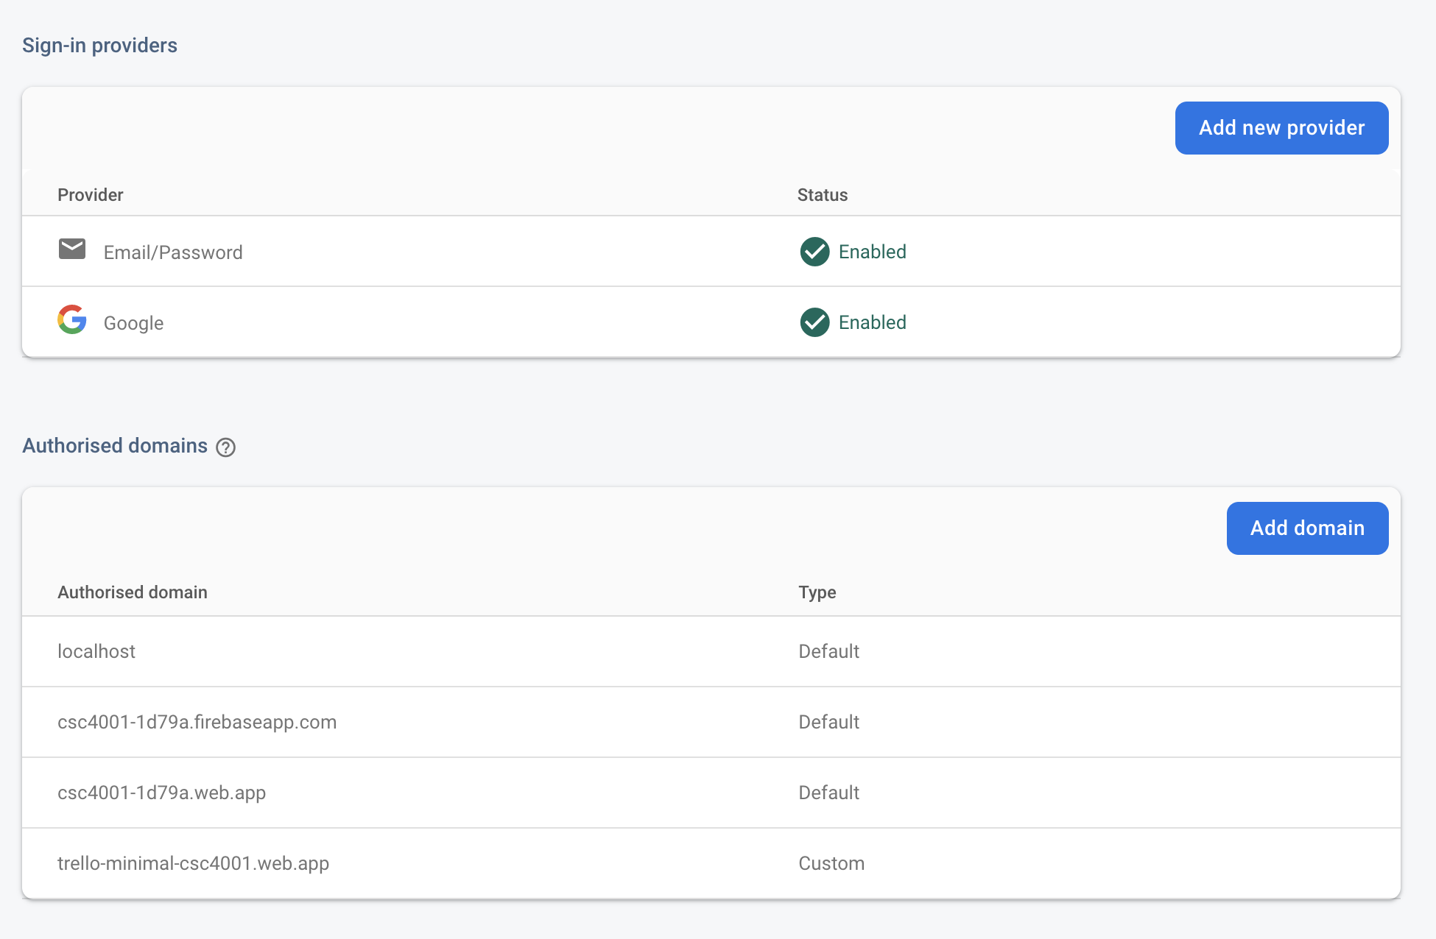Click the Enabled status text for Email/Password
The image size is (1436, 939).
point(872,252)
